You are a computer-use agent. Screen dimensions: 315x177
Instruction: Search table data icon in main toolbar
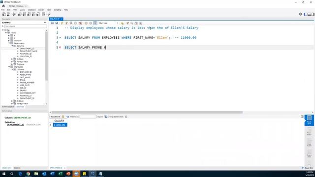coord(44,14)
